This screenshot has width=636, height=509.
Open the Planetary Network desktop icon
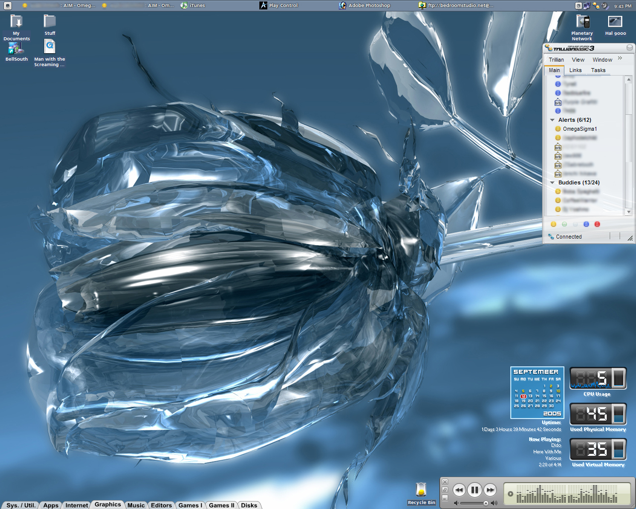(582, 27)
